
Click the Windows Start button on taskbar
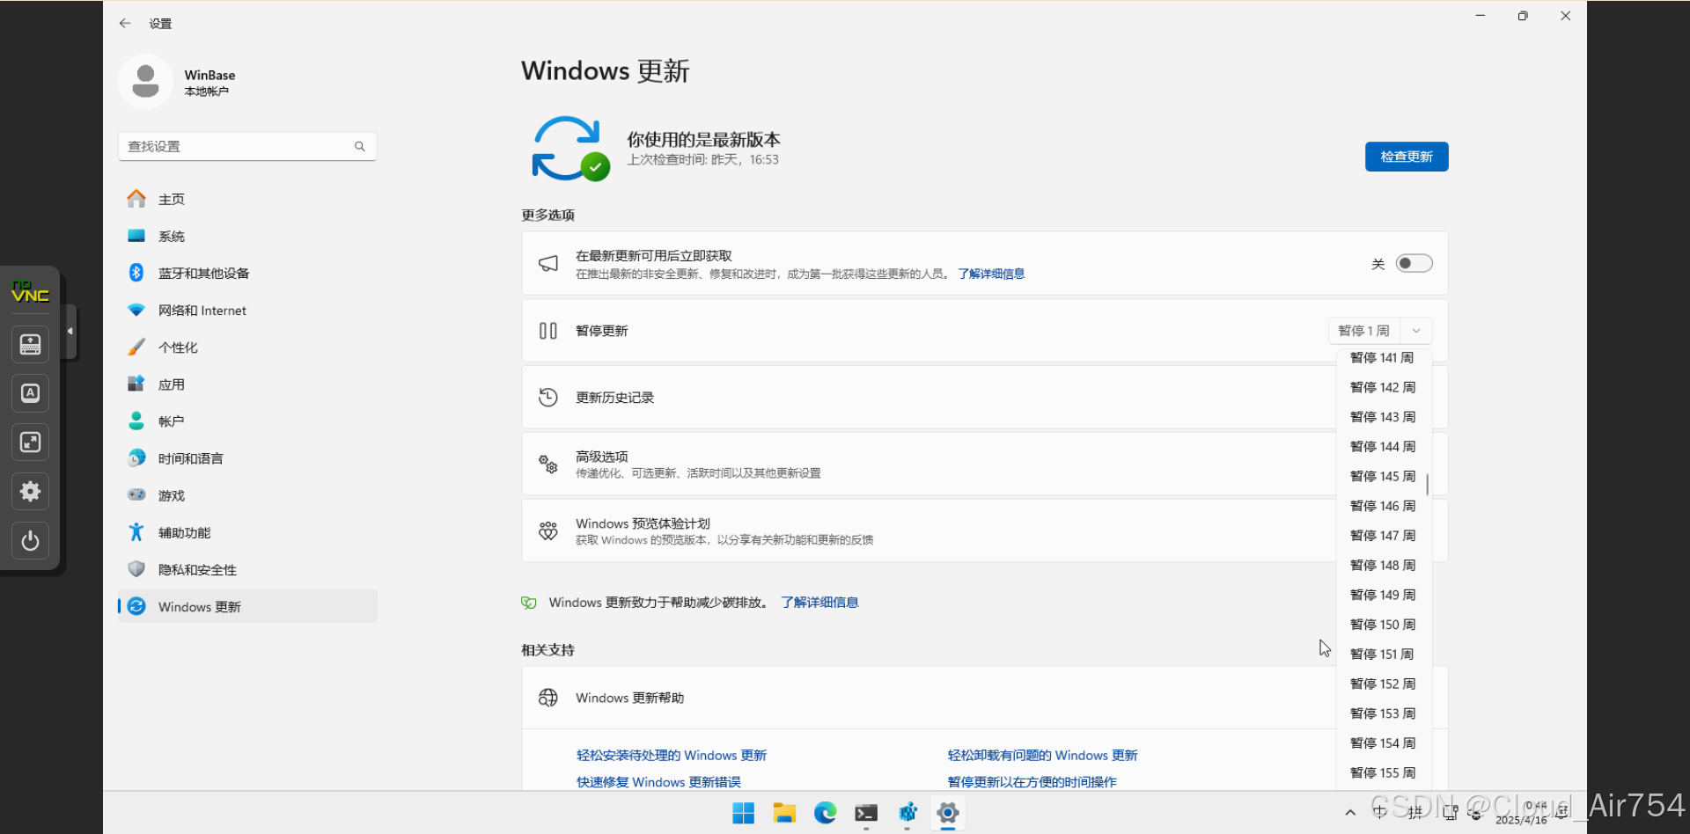click(744, 814)
